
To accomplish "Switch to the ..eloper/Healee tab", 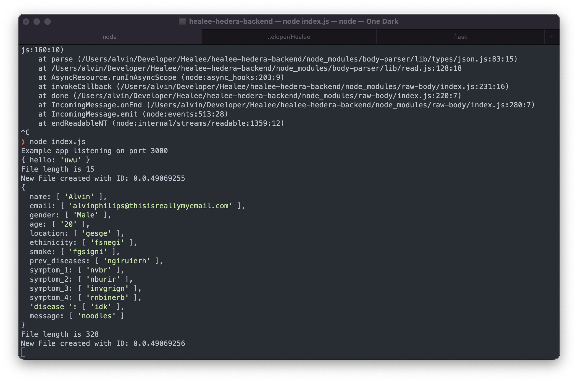I will (x=289, y=37).
